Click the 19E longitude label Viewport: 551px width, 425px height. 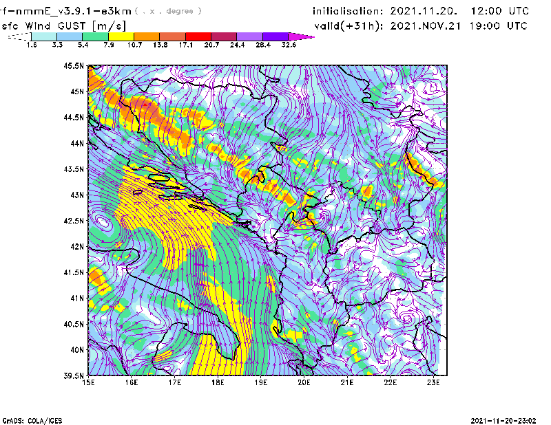(x=261, y=382)
